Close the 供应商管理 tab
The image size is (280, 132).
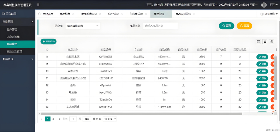(x=146, y=14)
